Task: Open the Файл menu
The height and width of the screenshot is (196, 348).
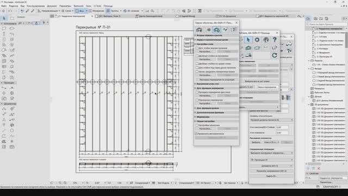Action: pos(4,6)
